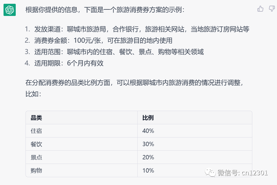
Task: Click the 微信号 cn12301 watermark text
Action: pyautogui.click(x=243, y=173)
